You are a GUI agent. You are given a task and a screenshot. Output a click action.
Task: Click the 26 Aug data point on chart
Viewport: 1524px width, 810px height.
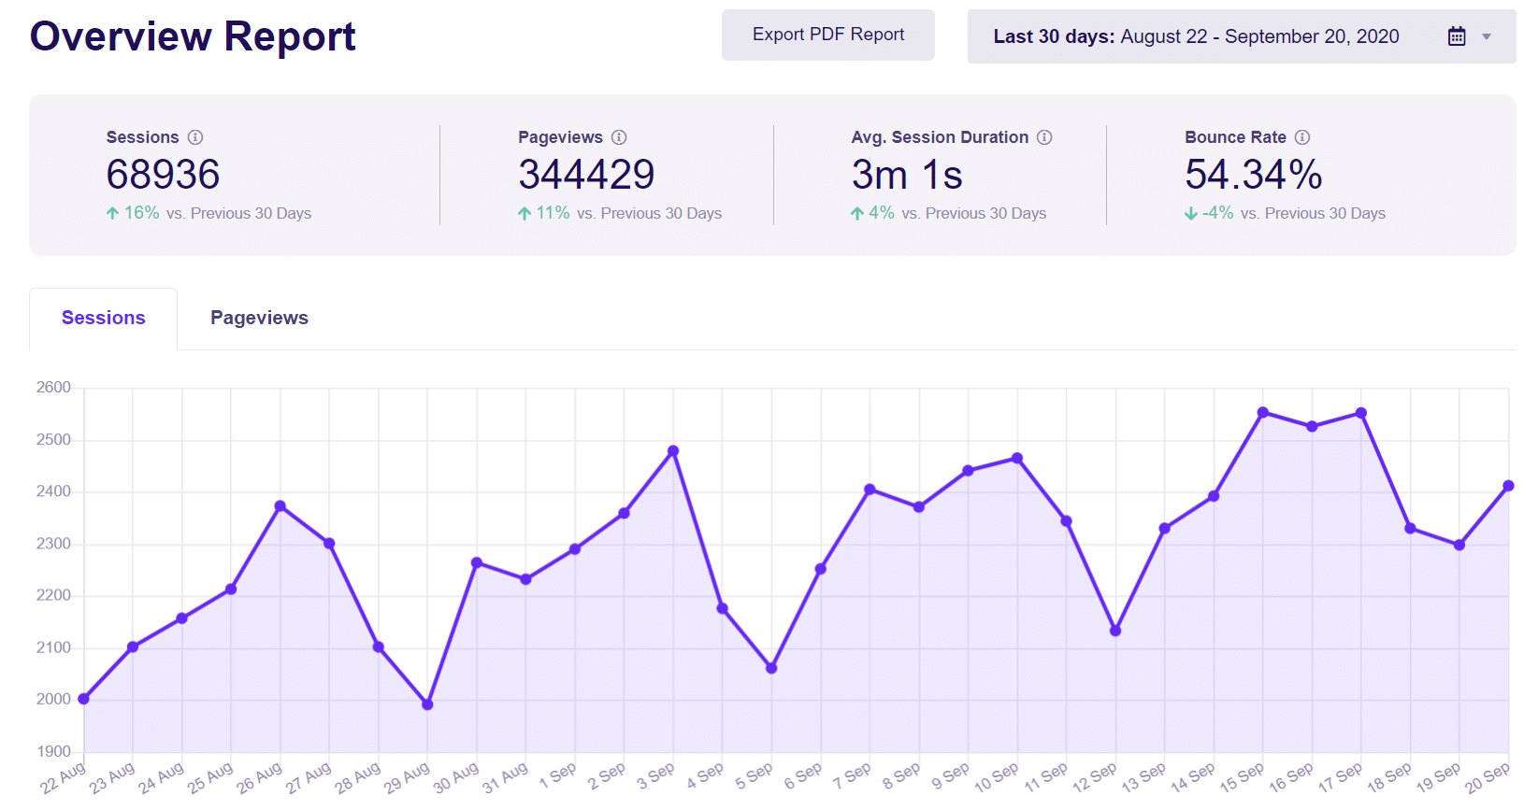(280, 506)
